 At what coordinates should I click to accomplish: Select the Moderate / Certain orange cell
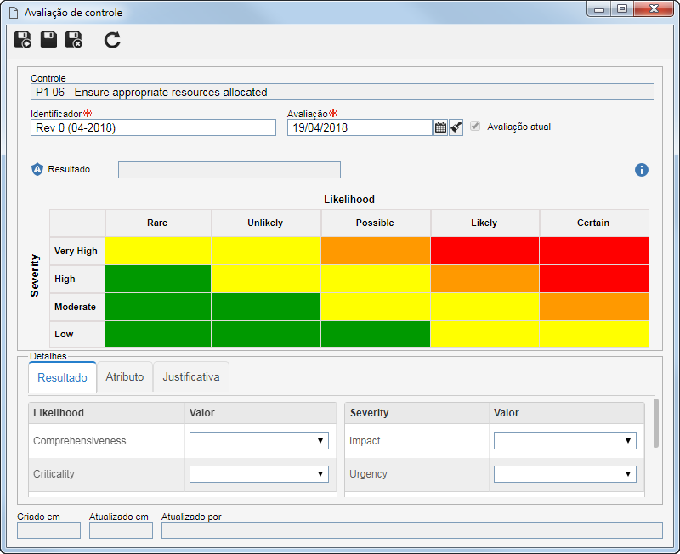[594, 307]
